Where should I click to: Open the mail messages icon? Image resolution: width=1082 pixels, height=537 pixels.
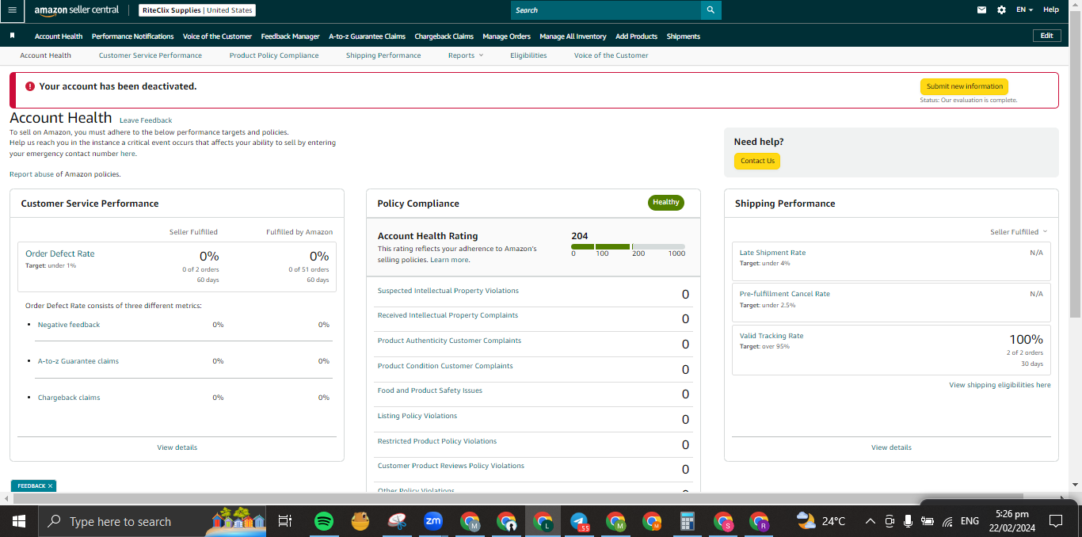click(x=982, y=10)
